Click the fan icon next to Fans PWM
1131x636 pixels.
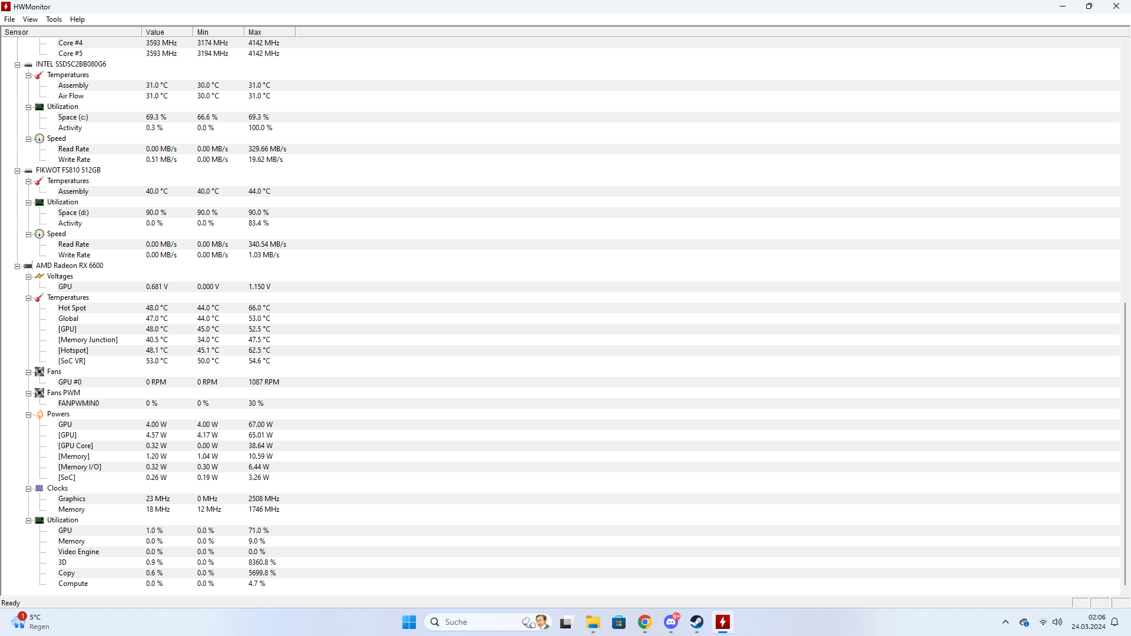tap(39, 393)
